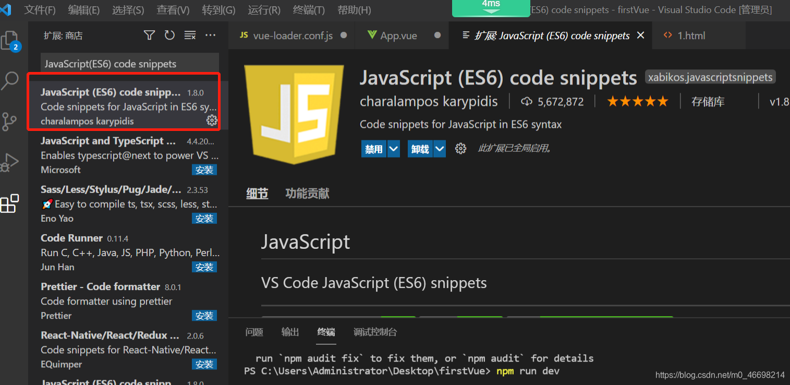Click the 卸载 button
This screenshot has width=790, height=385.
[420, 149]
